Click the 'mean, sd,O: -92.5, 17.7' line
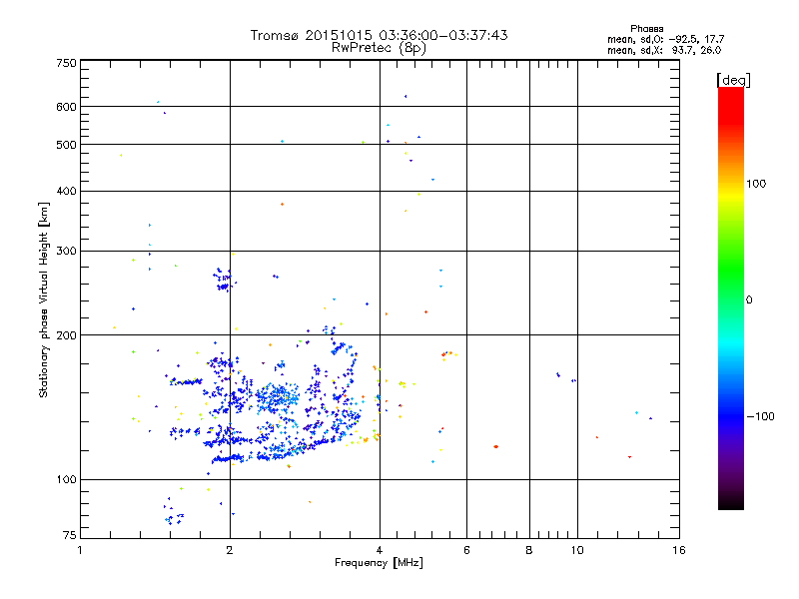799x599 pixels. [665, 39]
